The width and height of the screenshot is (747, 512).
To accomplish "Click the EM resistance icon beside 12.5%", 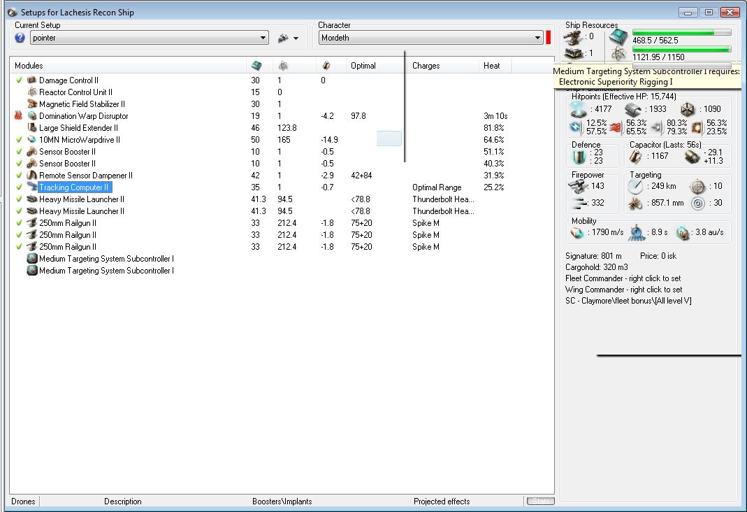I will (576, 127).
